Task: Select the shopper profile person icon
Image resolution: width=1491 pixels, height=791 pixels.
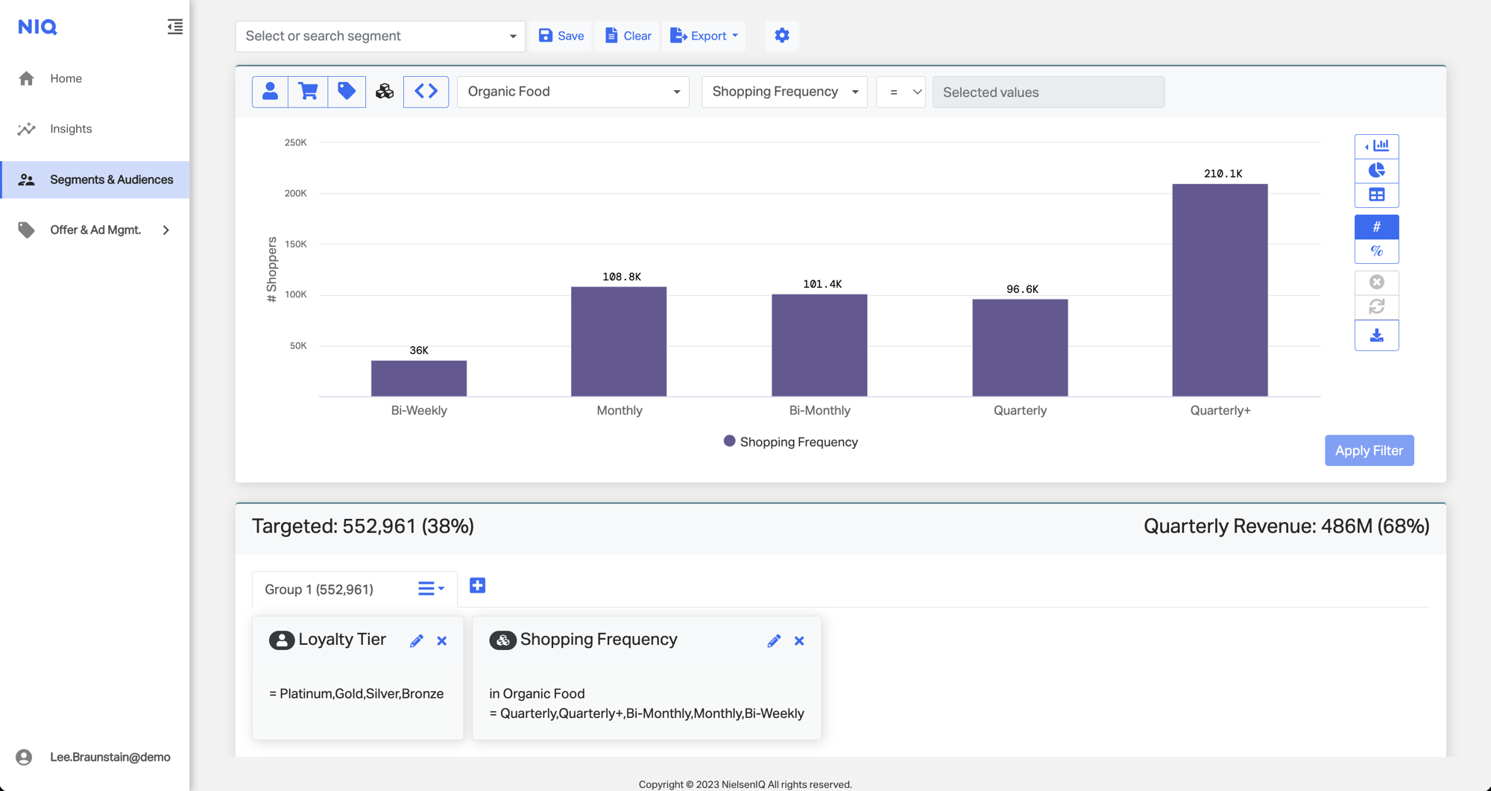Action: tap(270, 92)
